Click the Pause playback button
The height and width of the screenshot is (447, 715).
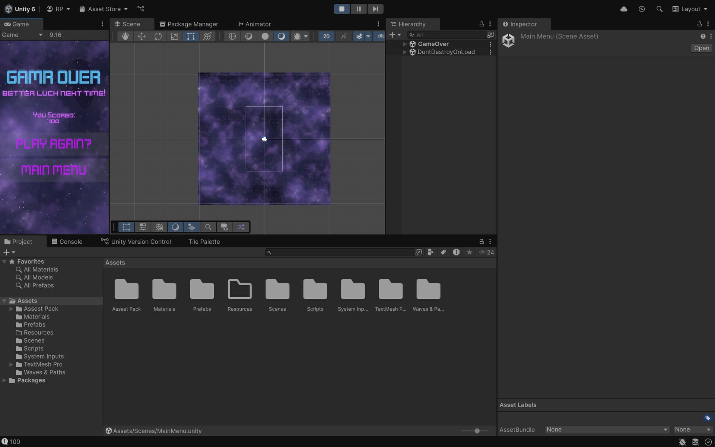[358, 9]
